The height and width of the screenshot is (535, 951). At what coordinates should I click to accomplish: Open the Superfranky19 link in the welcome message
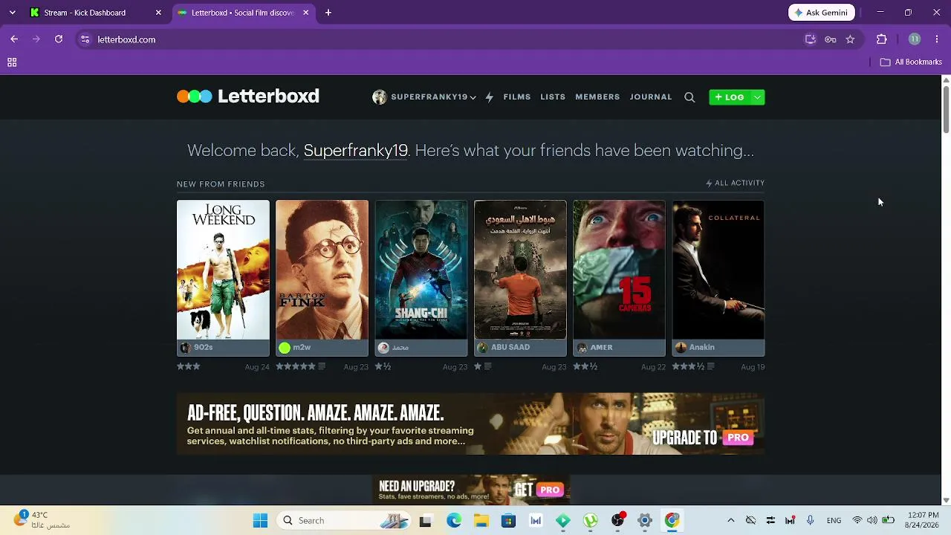pos(356,150)
